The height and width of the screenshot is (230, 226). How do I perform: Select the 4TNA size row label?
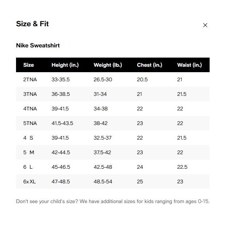(x=30, y=109)
